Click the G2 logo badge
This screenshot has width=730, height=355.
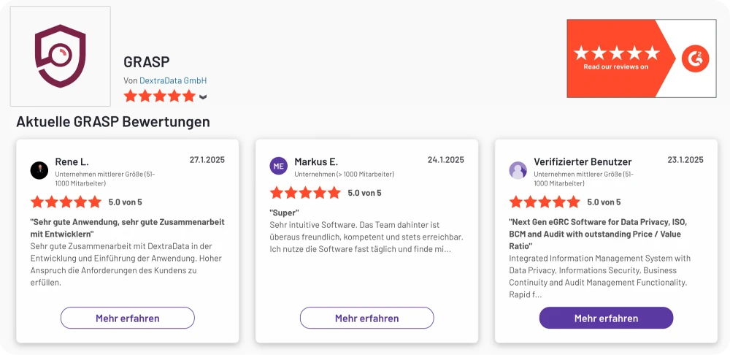click(695, 58)
